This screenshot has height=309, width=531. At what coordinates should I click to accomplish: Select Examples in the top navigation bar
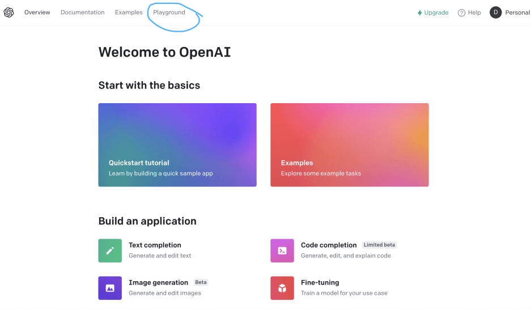point(129,12)
